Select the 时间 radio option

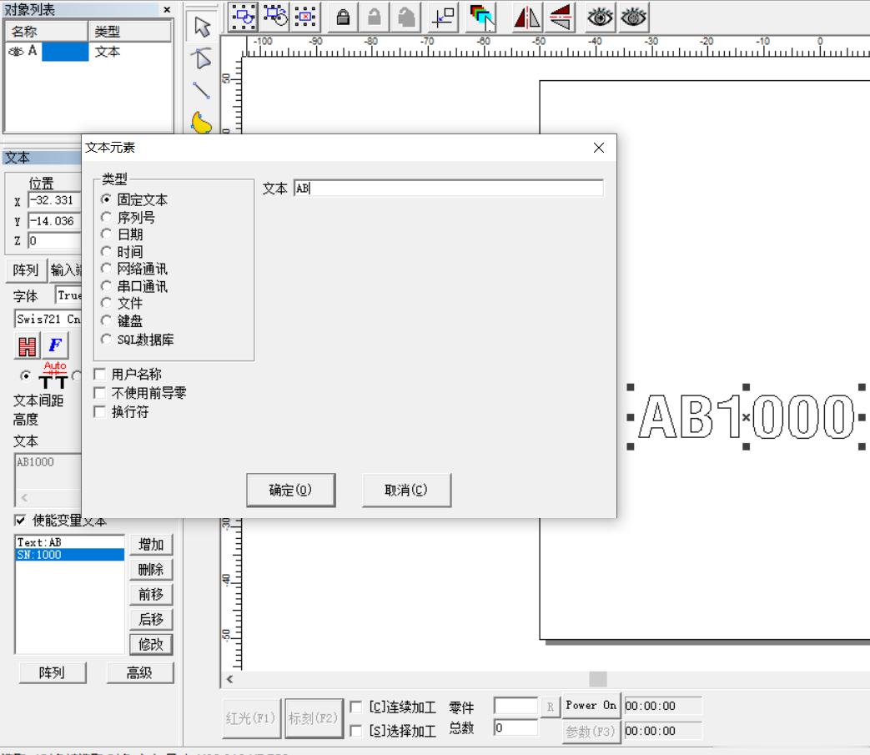tap(106, 251)
